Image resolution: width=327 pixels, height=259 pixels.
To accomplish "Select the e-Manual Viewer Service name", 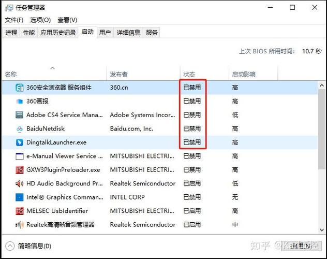I will 65,156.
